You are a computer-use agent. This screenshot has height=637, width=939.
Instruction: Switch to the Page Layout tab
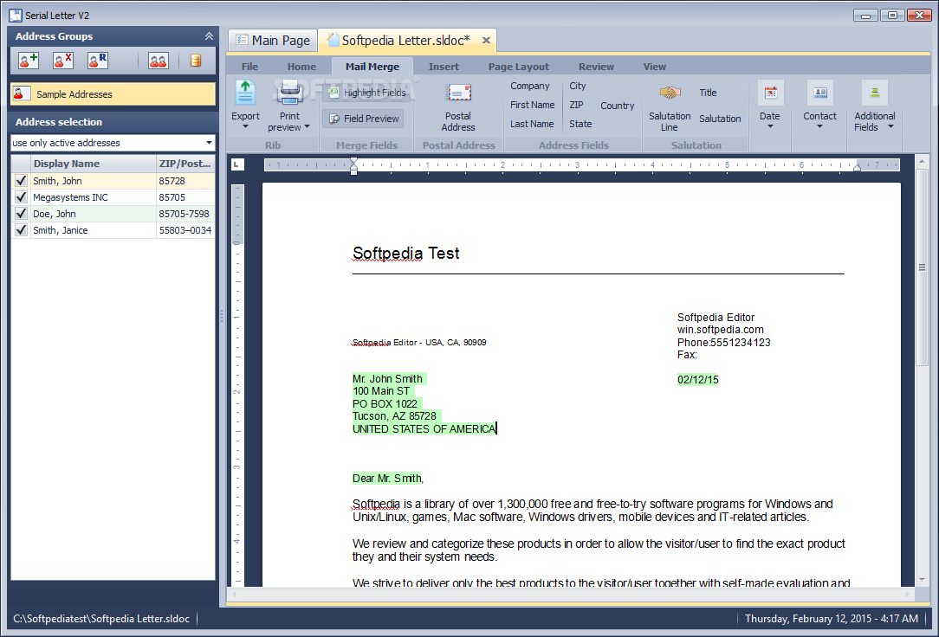pos(518,67)
